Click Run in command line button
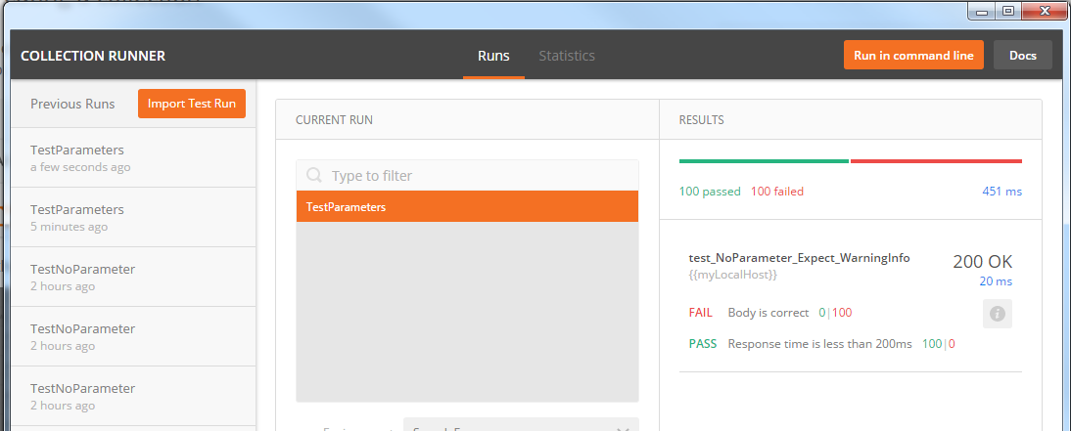1071x431 pixels. 913,56
